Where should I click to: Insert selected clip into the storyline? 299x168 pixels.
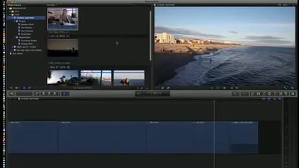pos(49,93)
